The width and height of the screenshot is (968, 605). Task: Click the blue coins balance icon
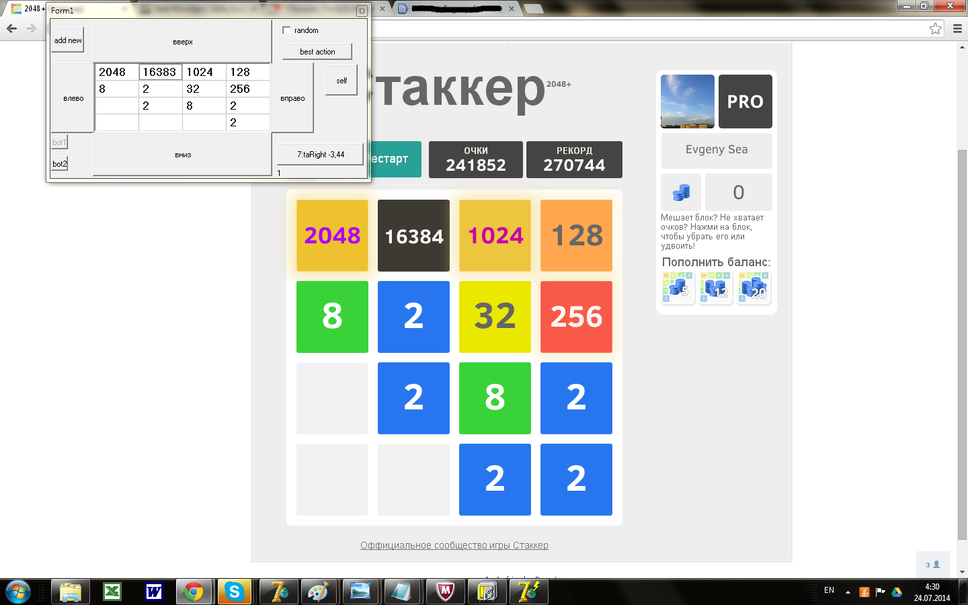coord(681,192)
